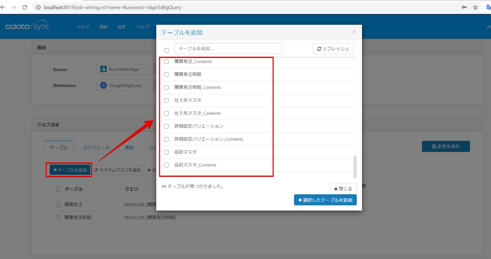The height and width of the screenshot is (259, 491).
Task: Open the ジョブ menu in the top navigation
Action: coord(83,27)
